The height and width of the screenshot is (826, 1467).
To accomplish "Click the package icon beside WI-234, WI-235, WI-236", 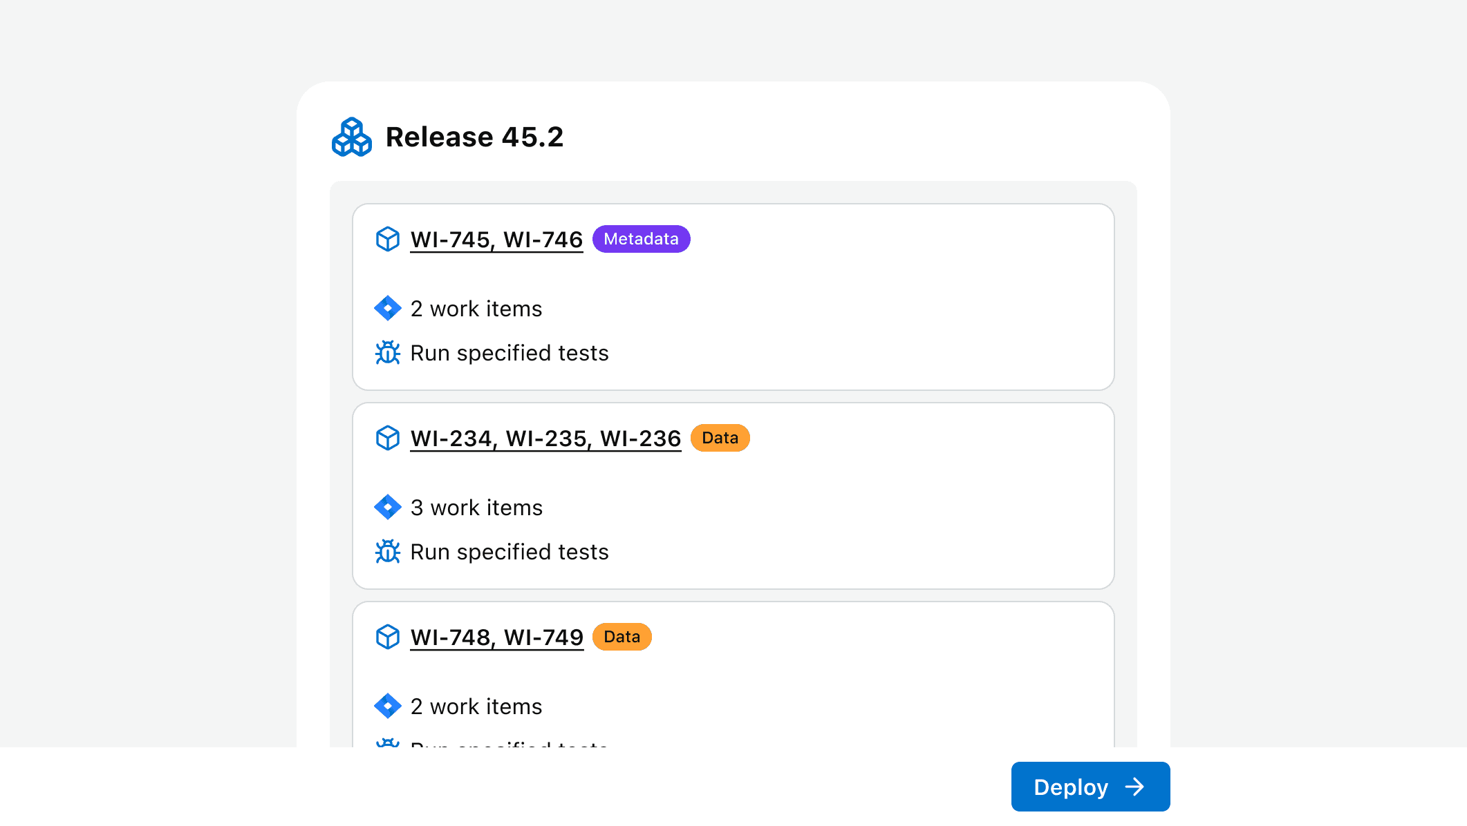I will click(387, 438).
